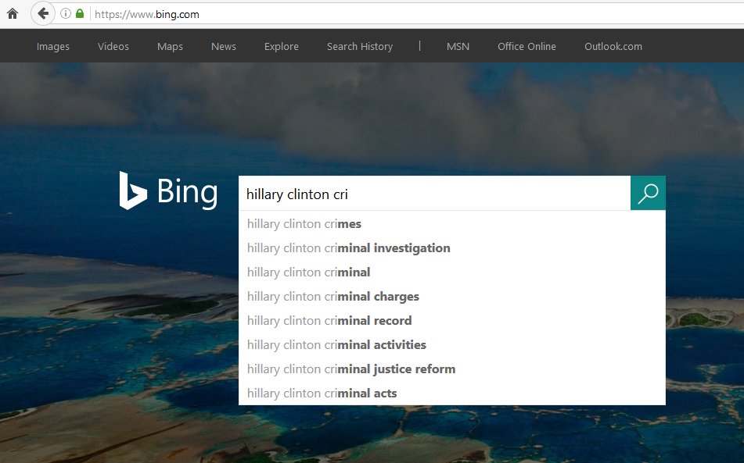Viewport: 744px width, 463px height.
Task: Follow the MSN link
Action: coord(458,46)
